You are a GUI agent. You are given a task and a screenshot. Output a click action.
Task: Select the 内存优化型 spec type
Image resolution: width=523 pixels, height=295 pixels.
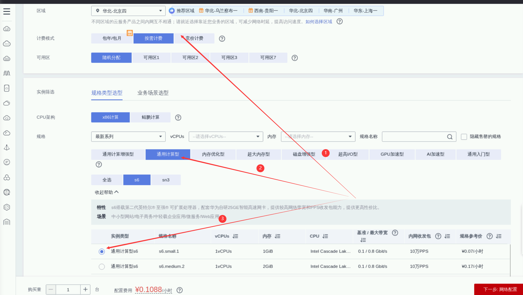(213, 154)
